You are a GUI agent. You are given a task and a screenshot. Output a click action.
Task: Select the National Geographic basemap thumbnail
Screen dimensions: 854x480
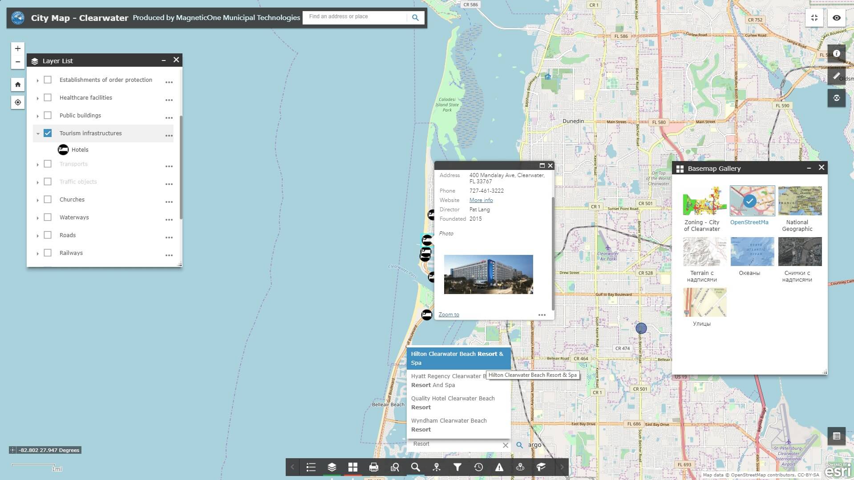(799, 201)
